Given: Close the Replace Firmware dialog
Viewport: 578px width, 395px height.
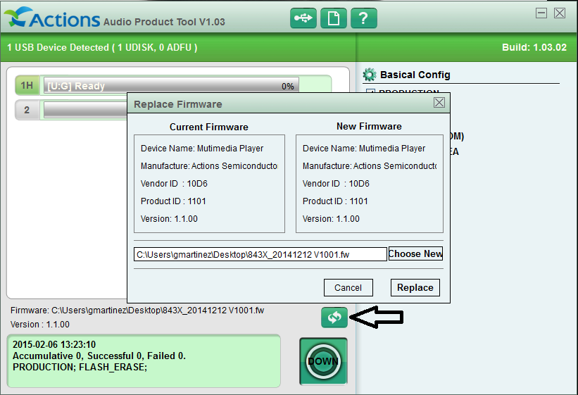Looking at the screenshot, I should [x=439, y=103].
